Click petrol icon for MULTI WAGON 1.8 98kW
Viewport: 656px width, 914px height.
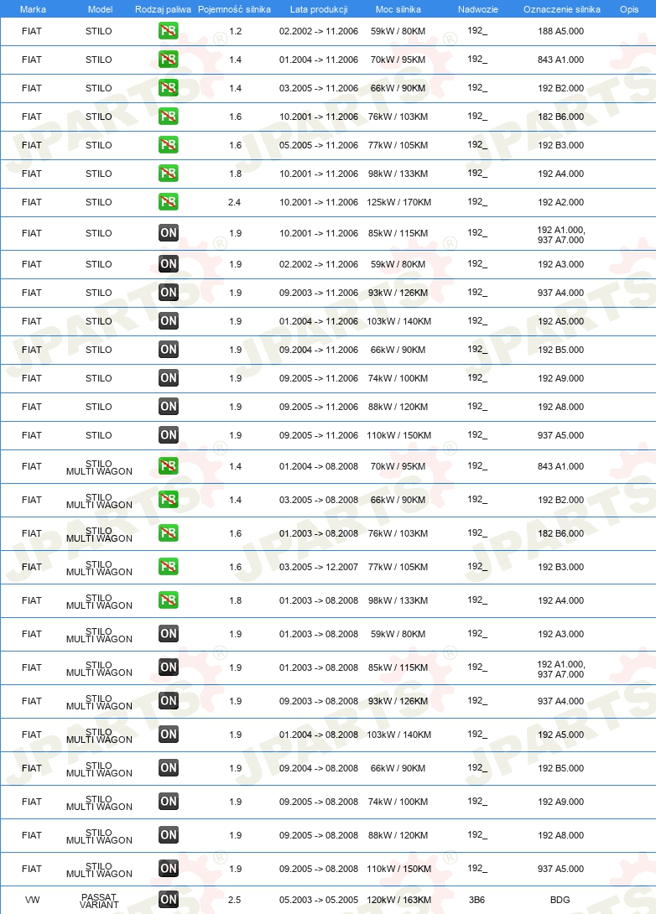168,600
